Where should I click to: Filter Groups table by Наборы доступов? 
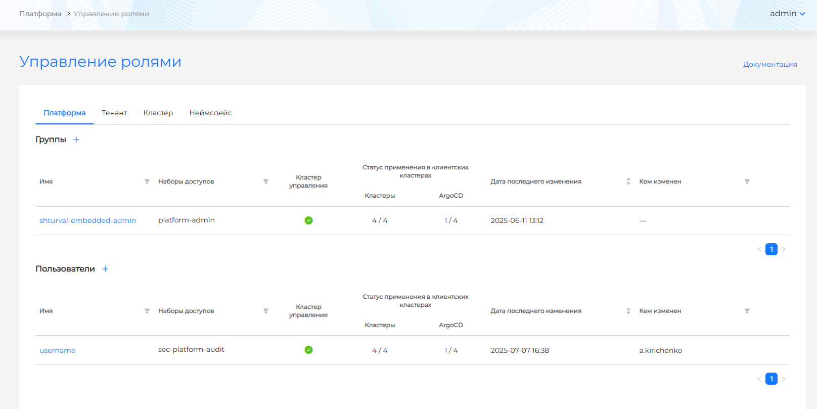266,181
